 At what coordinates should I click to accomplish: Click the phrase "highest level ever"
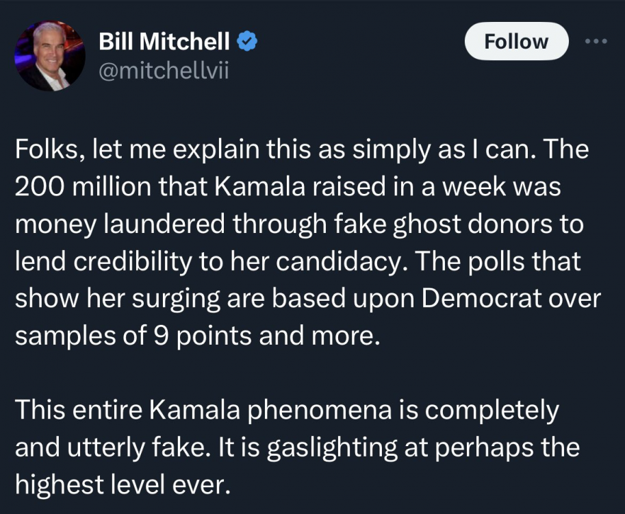(x=120, y=485)
